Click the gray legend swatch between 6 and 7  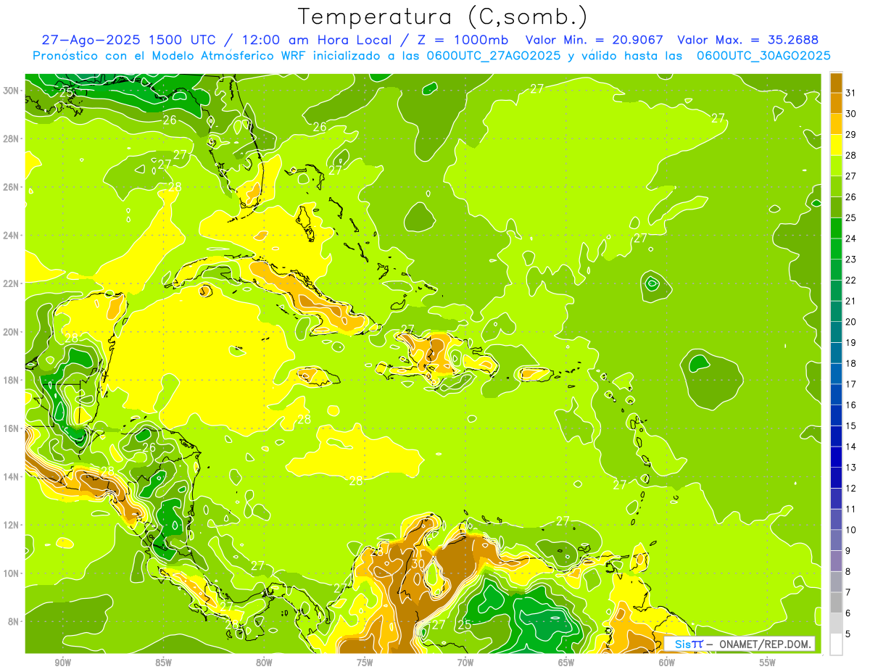[x=836, y=602]
